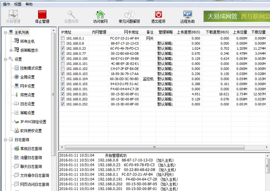The height and width of the screenshot is (191, 270).
Task: Select 按策略显示 tree icon
Action: 17,50
